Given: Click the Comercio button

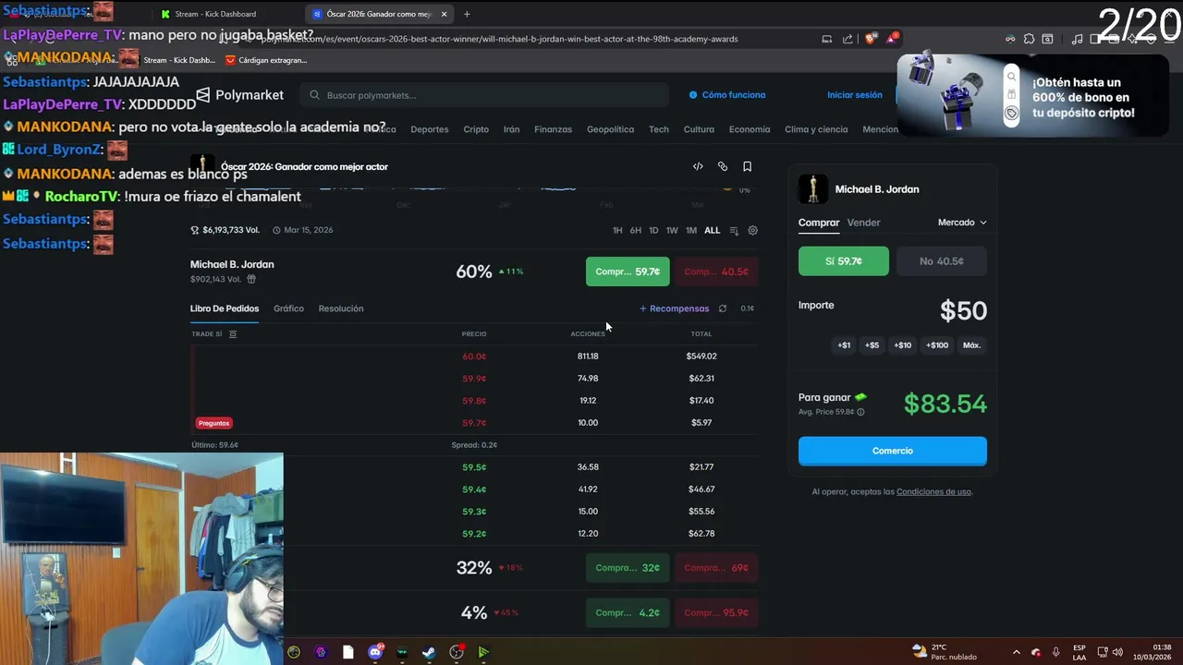Looking at the screenshot, I should (x=893, y=451).
